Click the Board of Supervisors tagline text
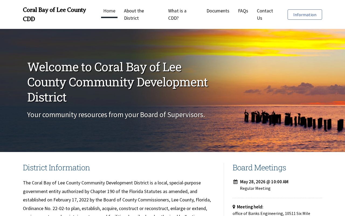Image resolution: width=345 pixels, height=216 pixels. (x=116, y=114)
